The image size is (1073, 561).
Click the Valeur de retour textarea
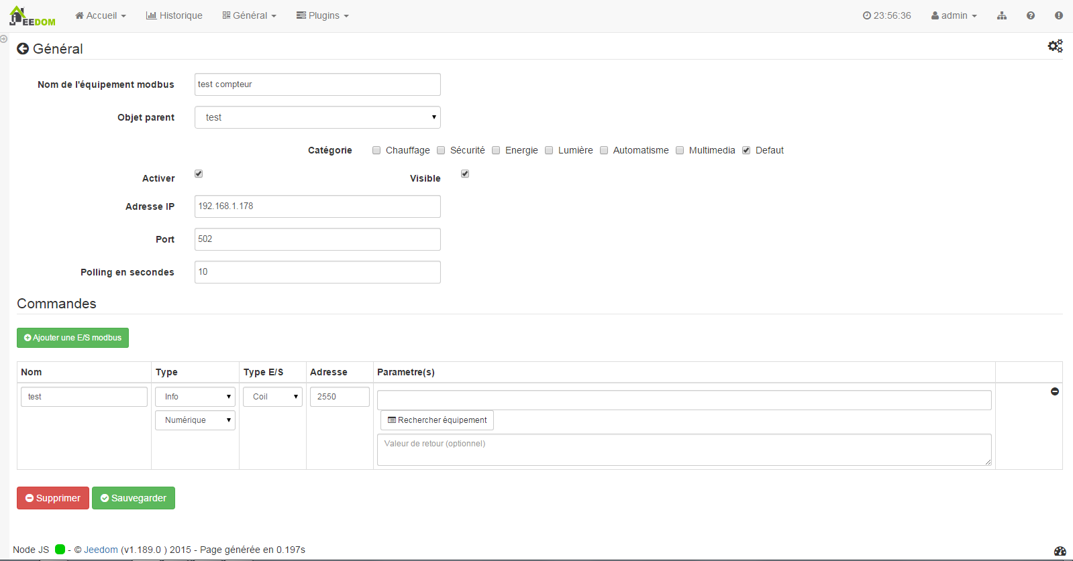pos(684,450)
